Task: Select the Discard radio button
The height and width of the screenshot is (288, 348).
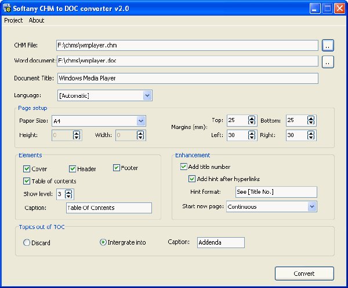Action: click(x=27, y=243)
